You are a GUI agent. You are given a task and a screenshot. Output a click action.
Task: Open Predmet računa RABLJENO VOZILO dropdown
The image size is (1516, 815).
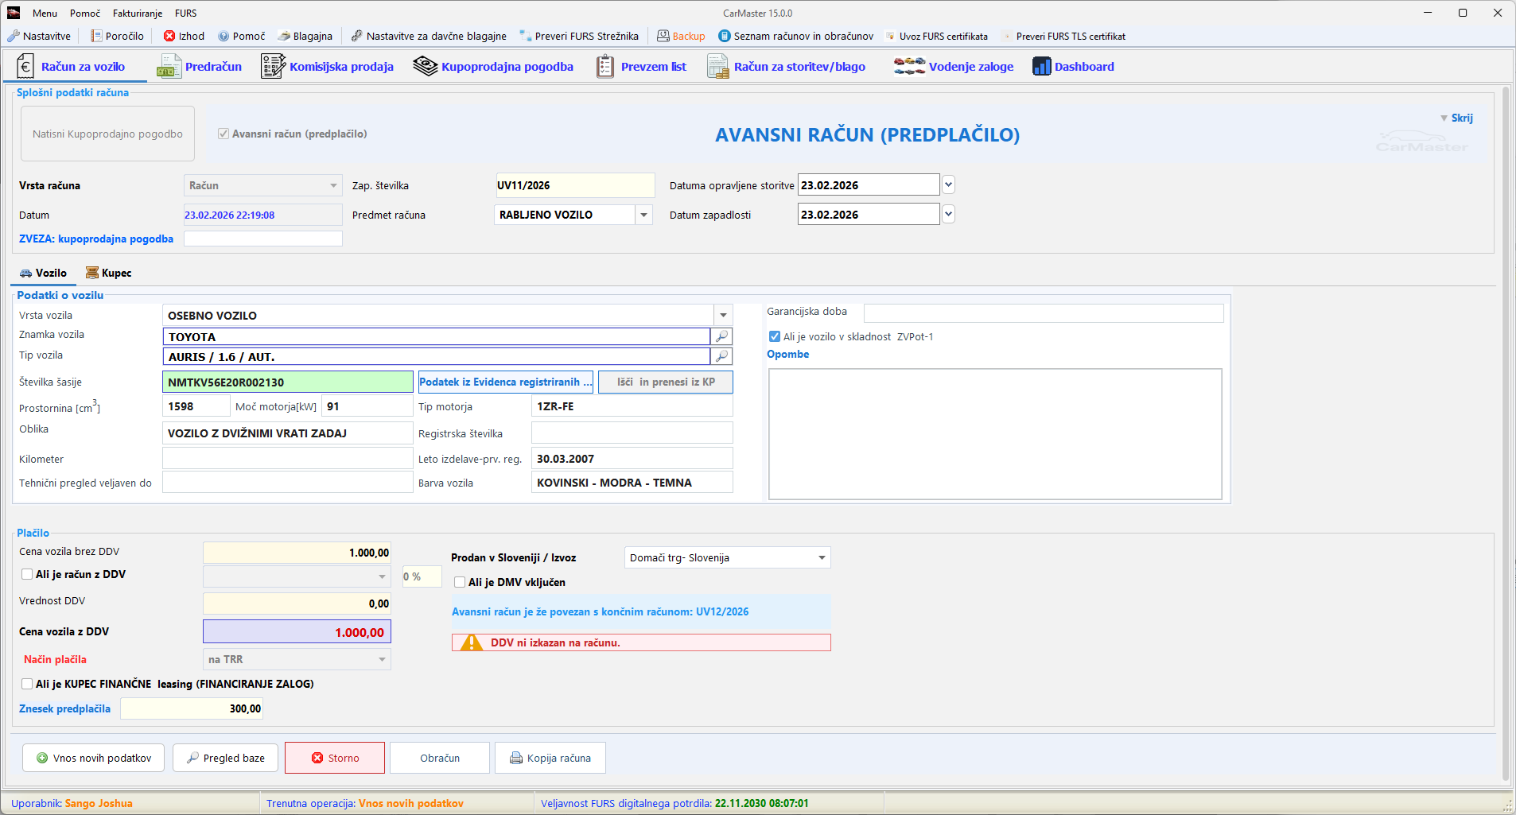(644, 215)
